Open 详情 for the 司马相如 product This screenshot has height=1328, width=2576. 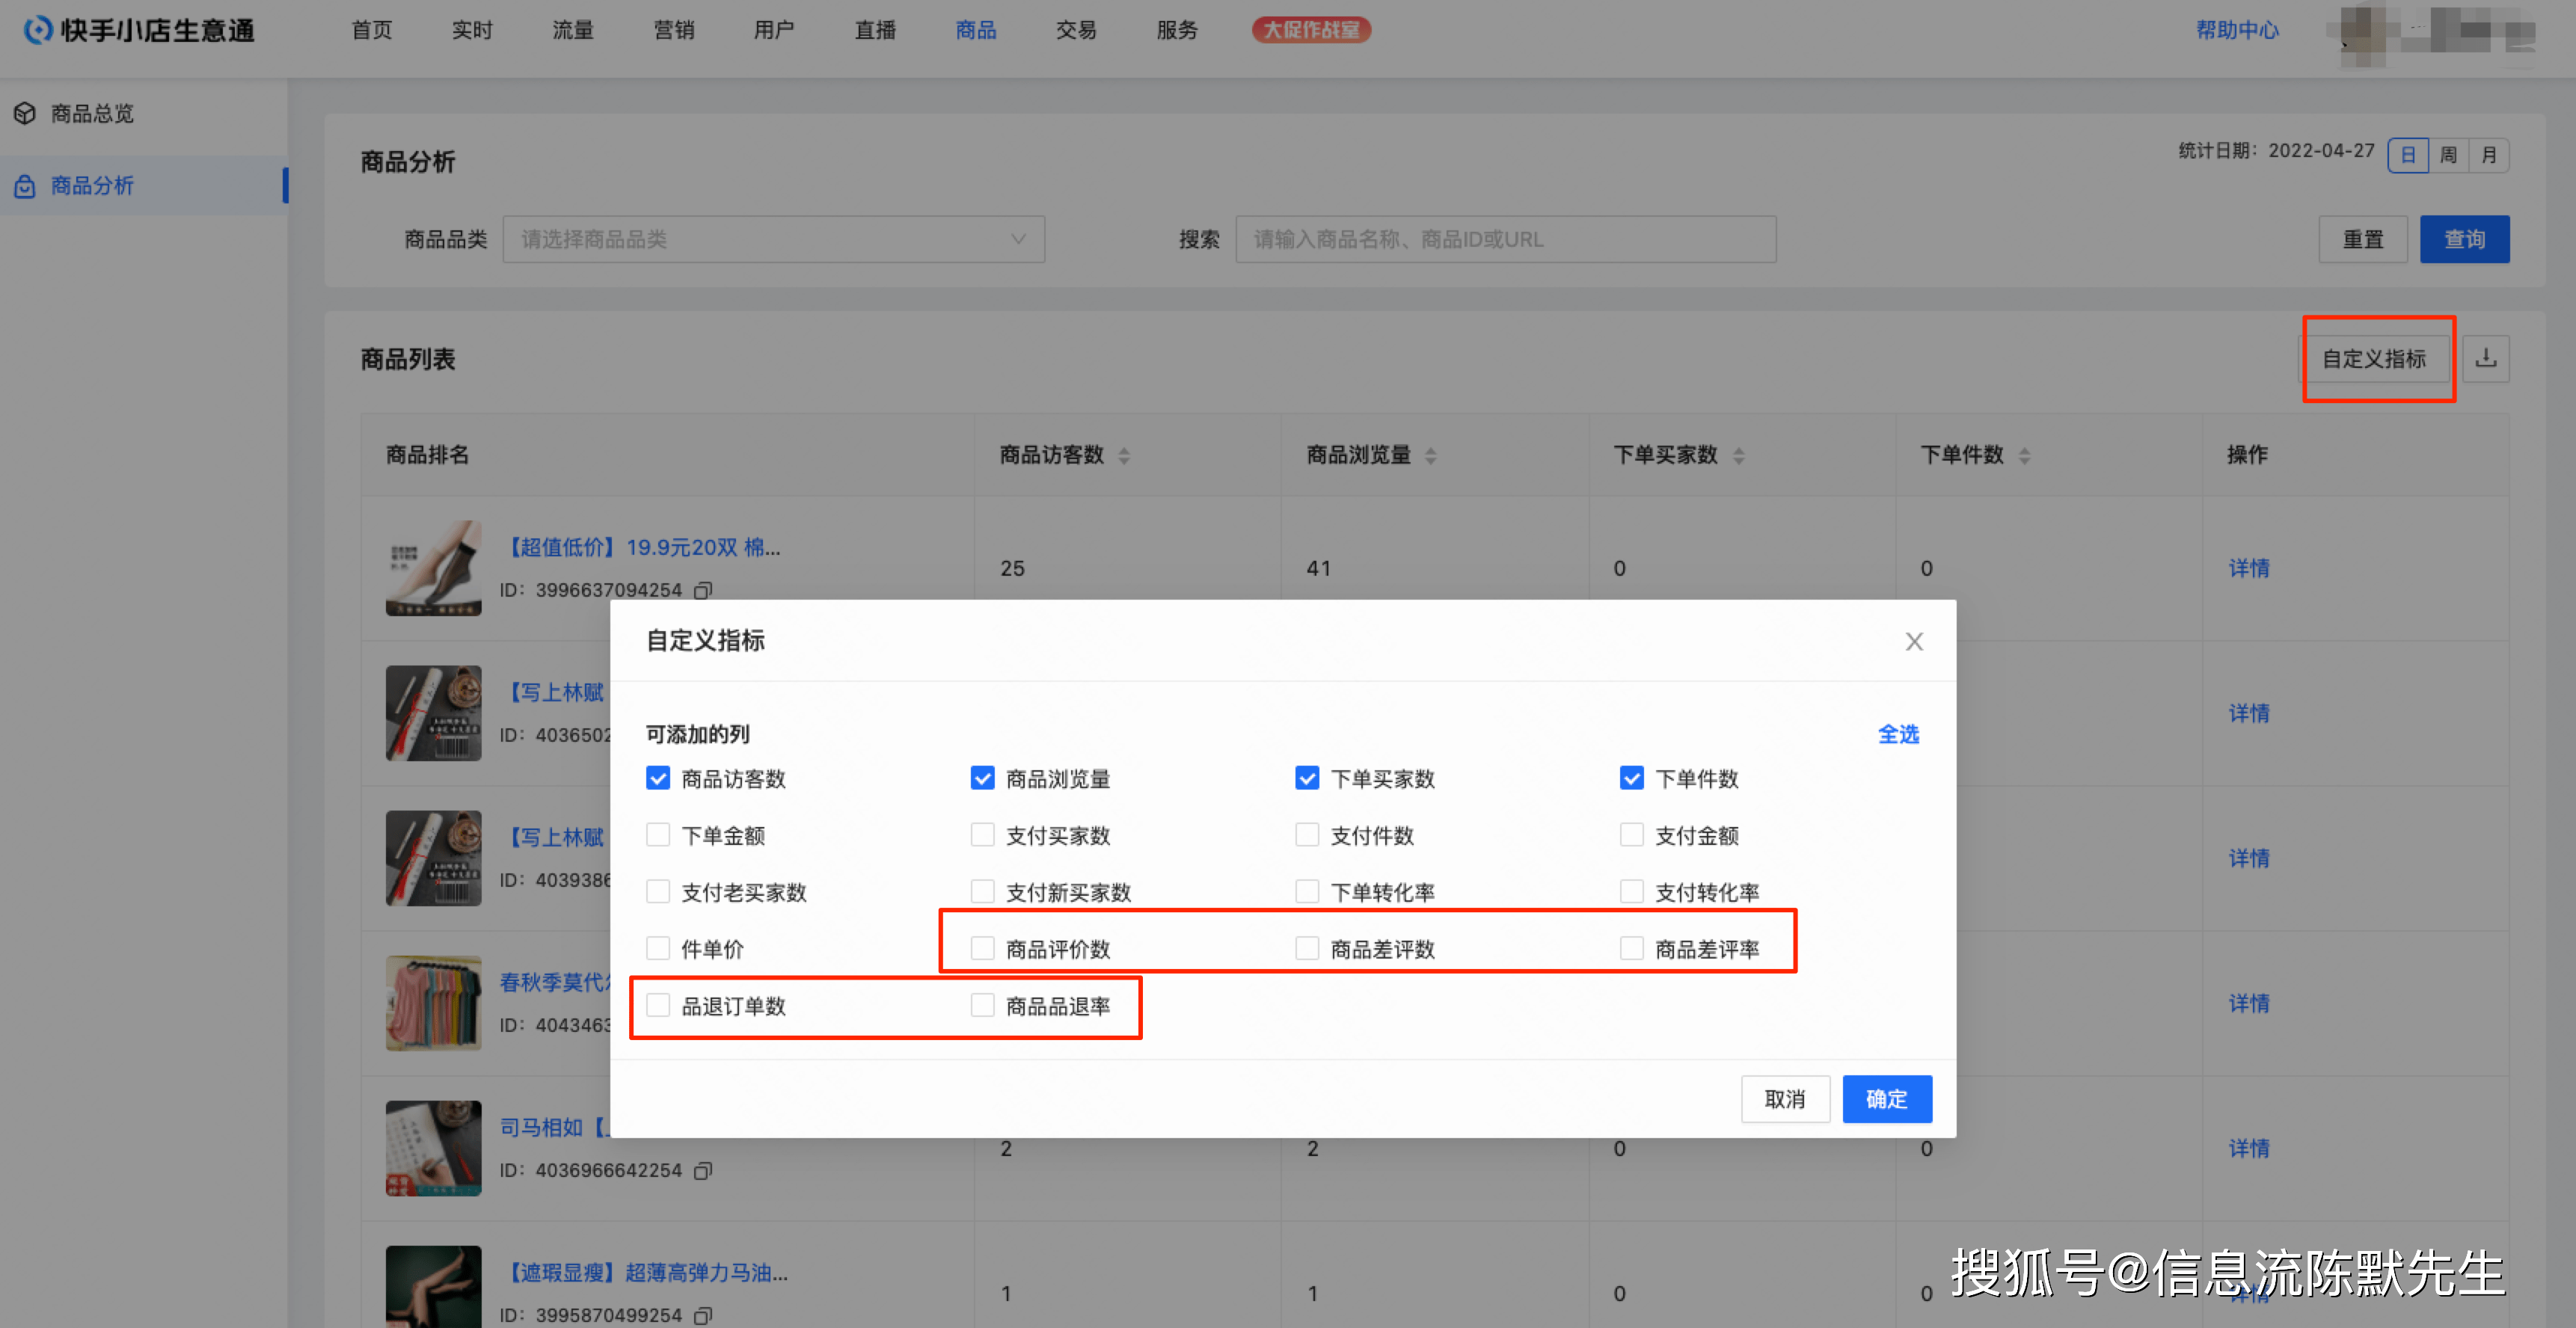pos(2249,1148)
